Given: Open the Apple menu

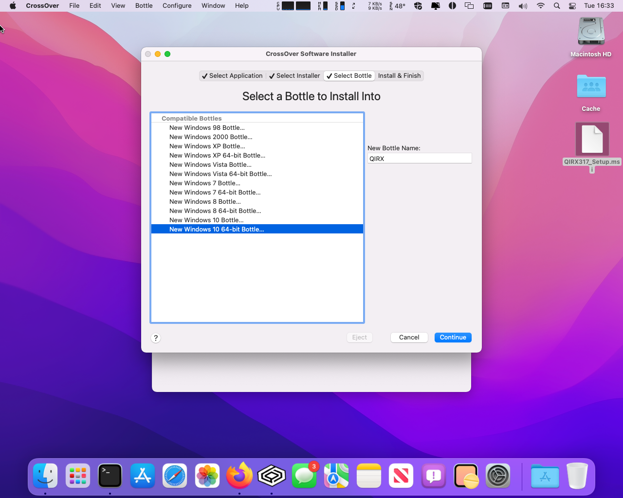Looking at the screenshot, I should click(13, 6).
